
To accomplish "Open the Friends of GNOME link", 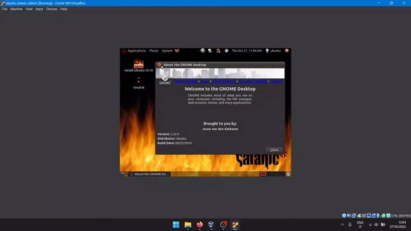I will pyautogui.click(x=253, y=81).
